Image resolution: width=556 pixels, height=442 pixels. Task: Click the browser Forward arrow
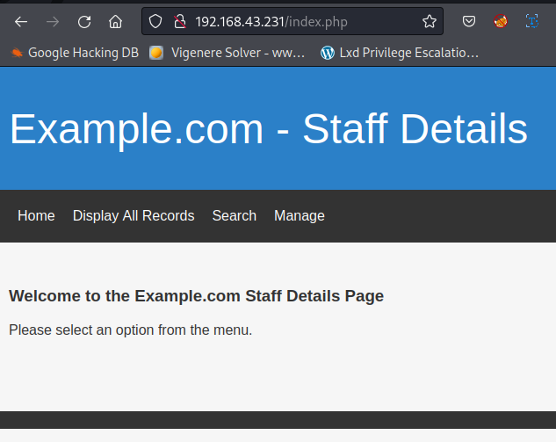point(53,22)
